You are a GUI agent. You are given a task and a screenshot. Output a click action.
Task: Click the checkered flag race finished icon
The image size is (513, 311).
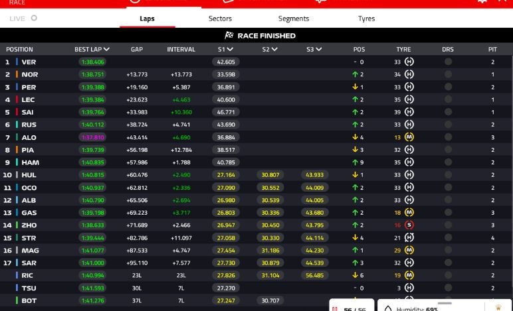(230, 36)
